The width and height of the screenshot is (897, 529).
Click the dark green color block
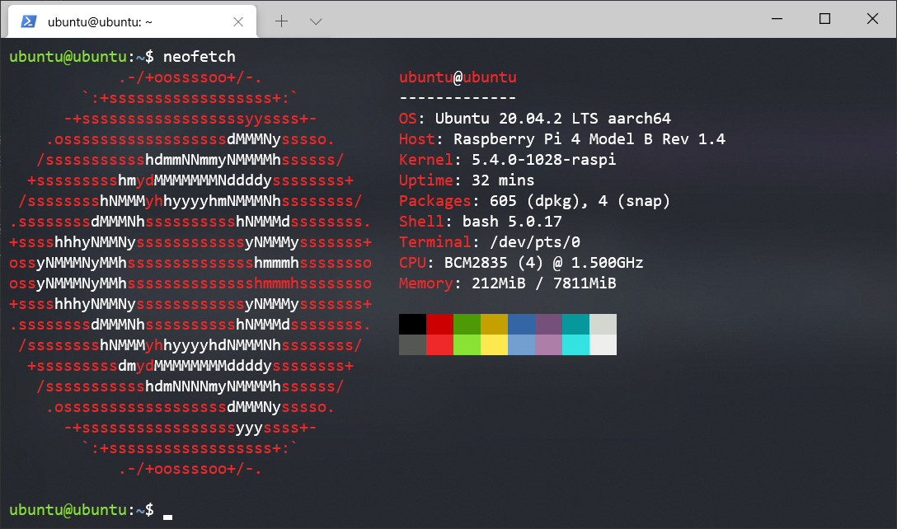[x=467, y=325]
